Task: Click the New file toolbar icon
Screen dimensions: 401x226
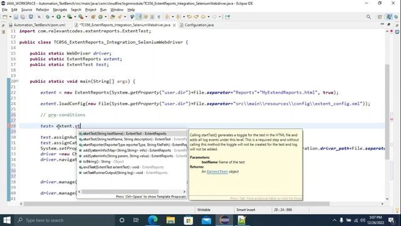Action: pos(5,17)
